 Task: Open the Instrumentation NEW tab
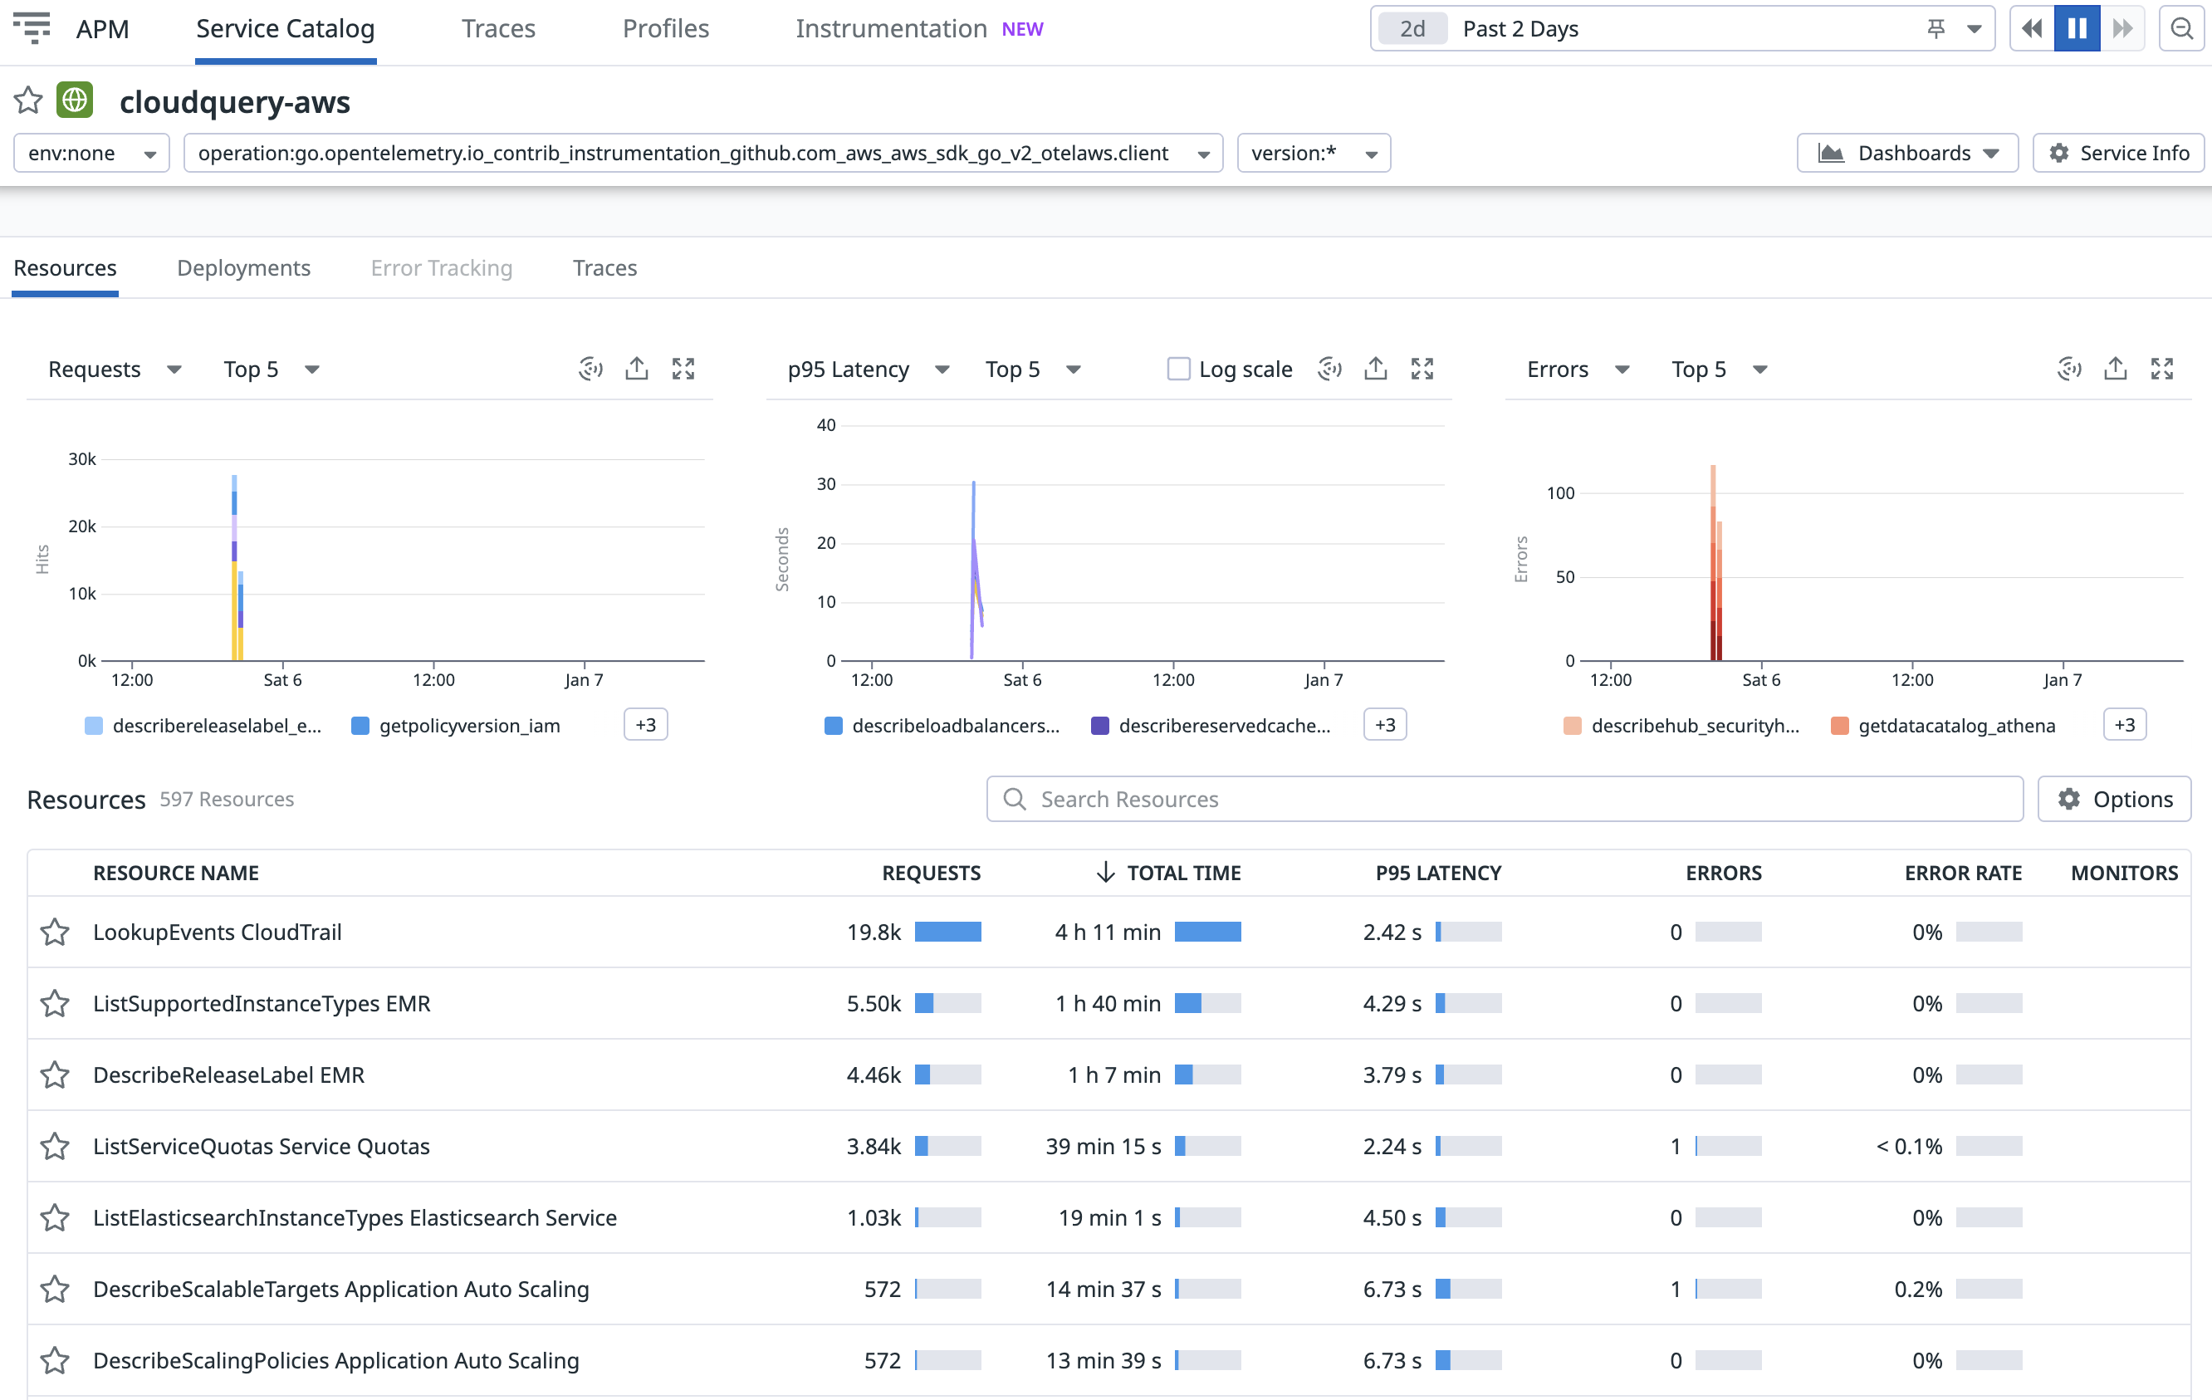[x=919, y=28]
